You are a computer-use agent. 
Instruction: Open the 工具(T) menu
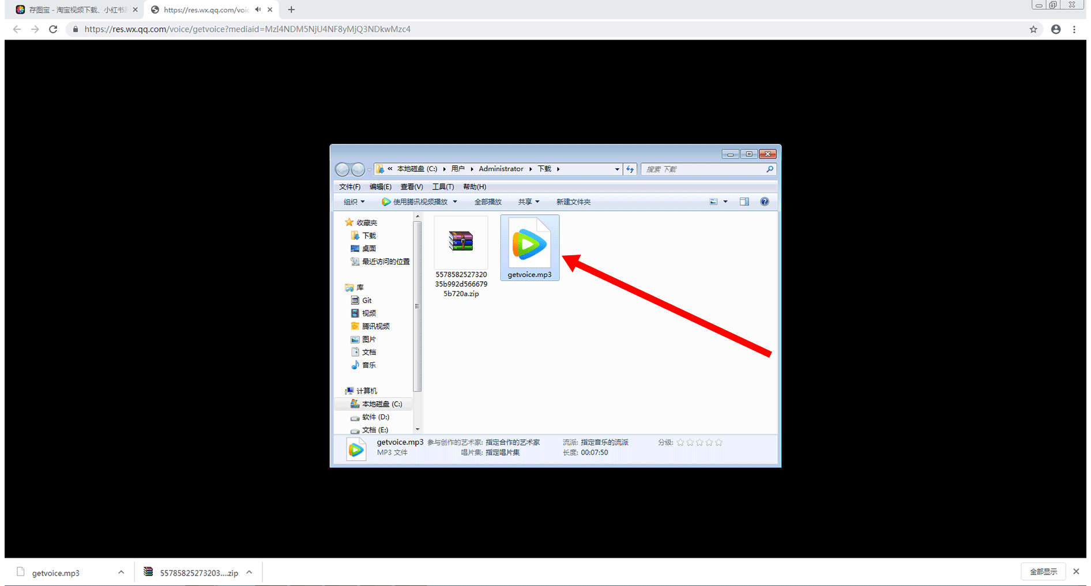pyautogui.click(x=443, y=187)
